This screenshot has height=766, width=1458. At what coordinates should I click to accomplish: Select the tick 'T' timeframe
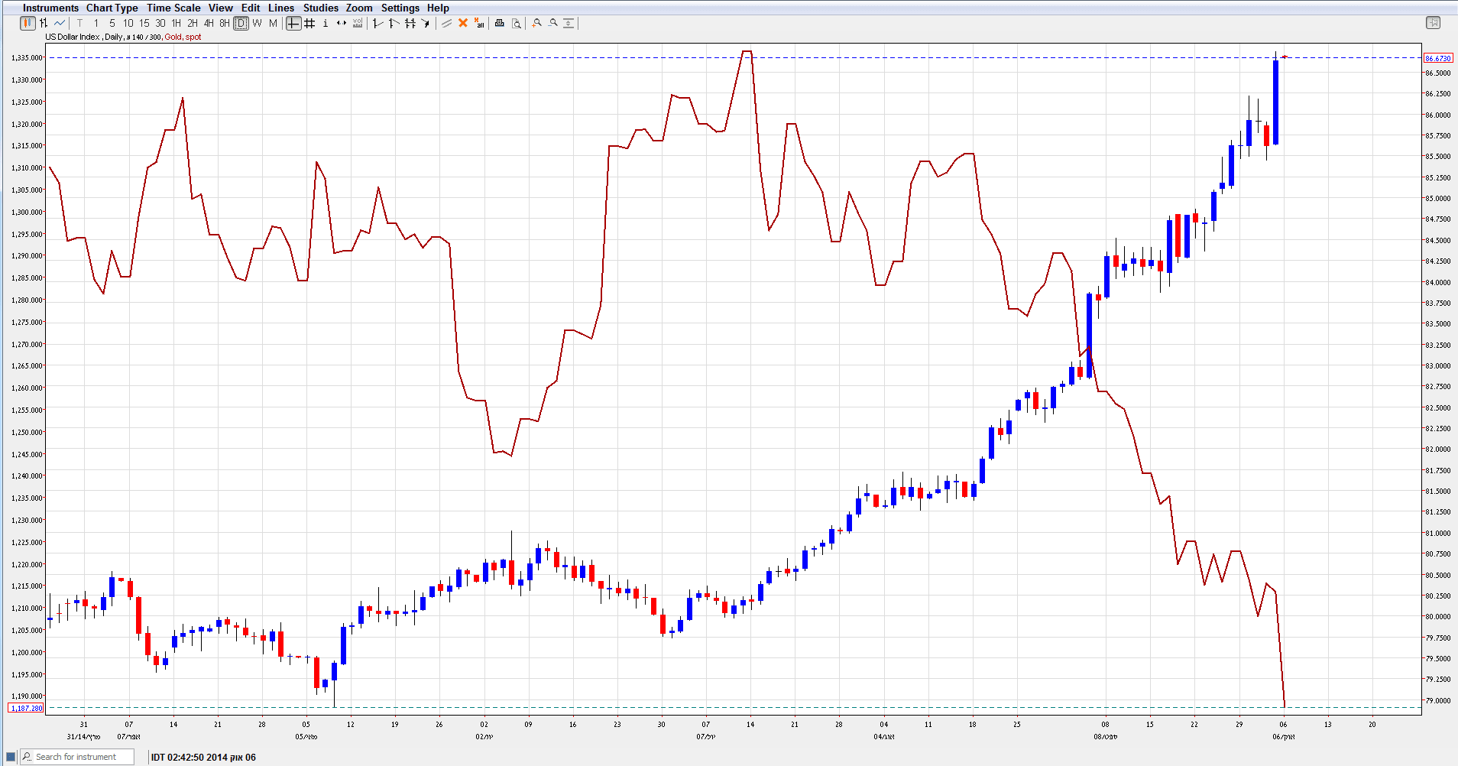79,23
